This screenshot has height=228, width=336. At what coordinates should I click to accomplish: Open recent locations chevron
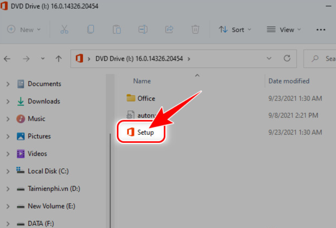tap(43, 59)
